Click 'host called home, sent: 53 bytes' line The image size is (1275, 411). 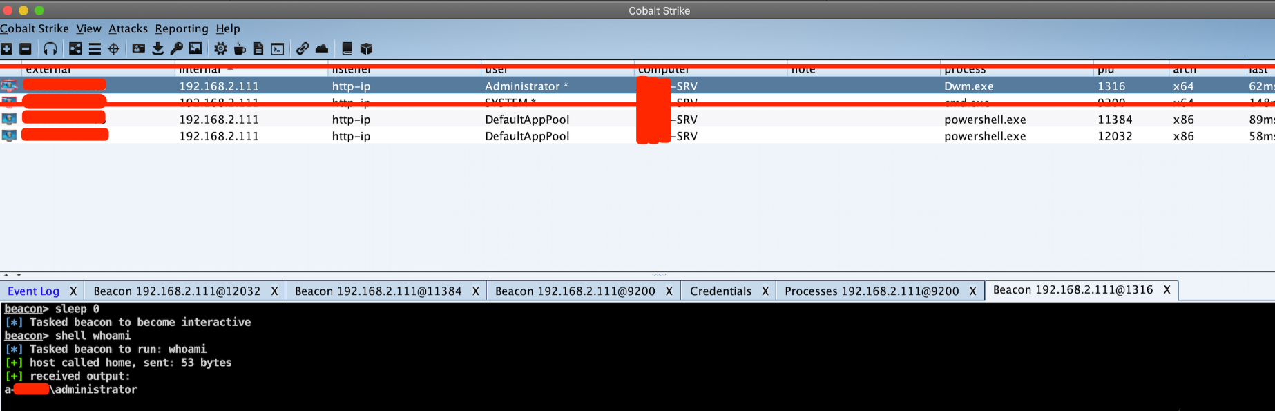tap(118, 363)
